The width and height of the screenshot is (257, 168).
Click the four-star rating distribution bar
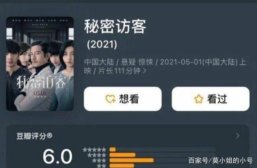(162, 155)
